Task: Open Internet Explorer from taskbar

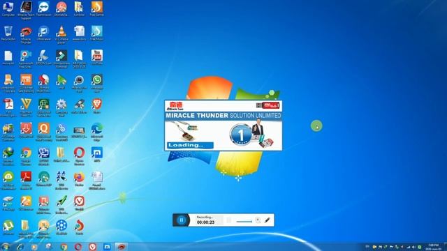Action: [x=20, y=247]
